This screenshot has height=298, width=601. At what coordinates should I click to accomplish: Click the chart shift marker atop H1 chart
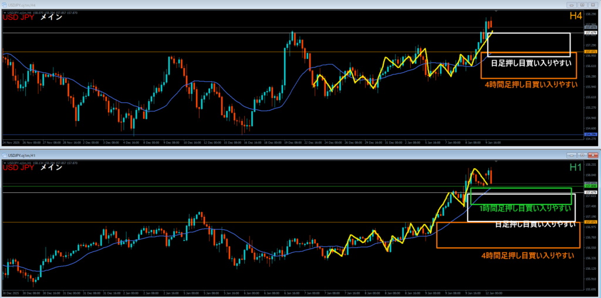pos(497,162)
